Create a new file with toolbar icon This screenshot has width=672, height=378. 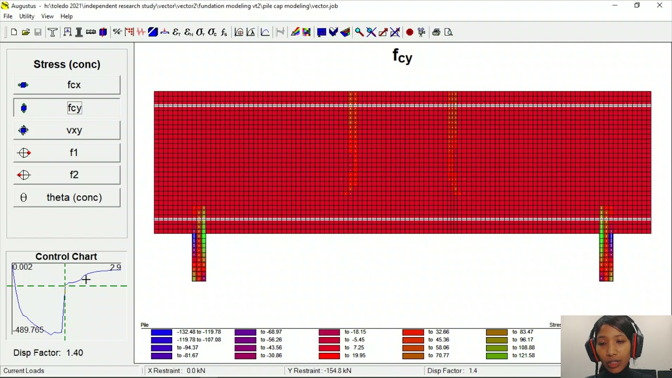[x=14, y=32]
